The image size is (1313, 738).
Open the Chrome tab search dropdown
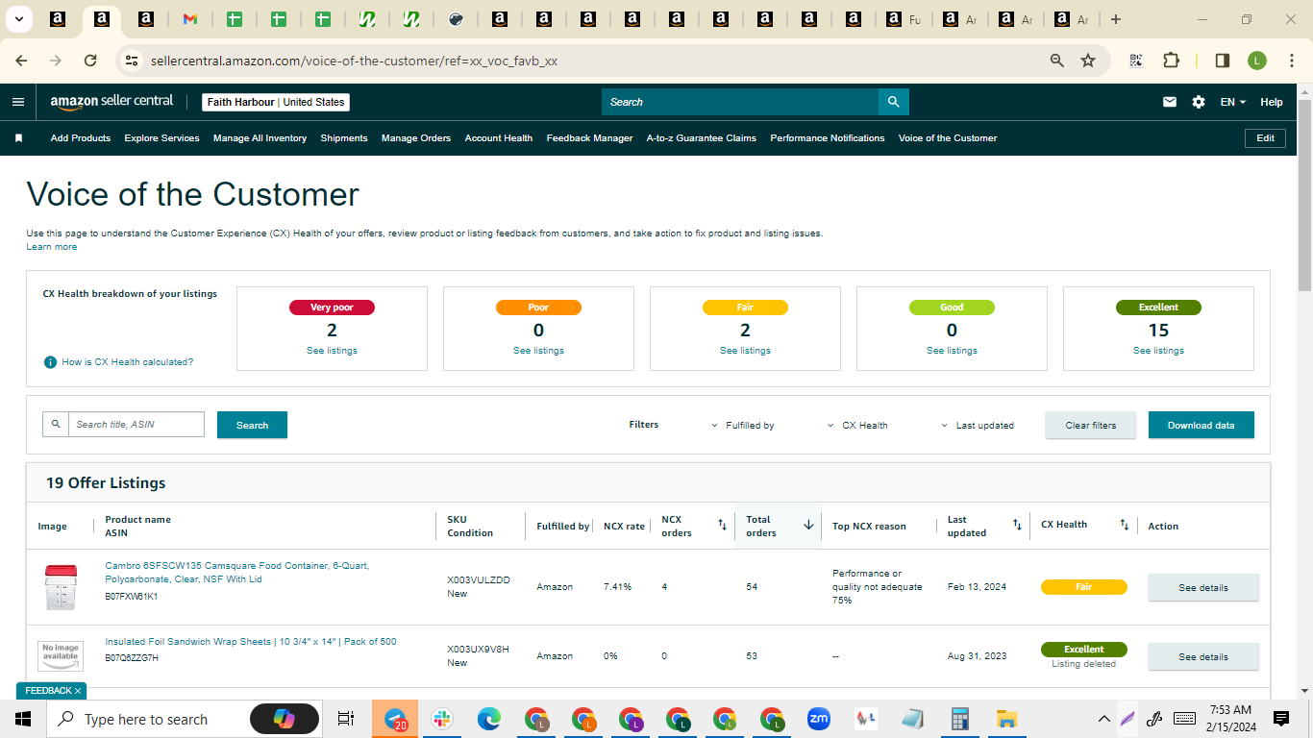[18, 19]
